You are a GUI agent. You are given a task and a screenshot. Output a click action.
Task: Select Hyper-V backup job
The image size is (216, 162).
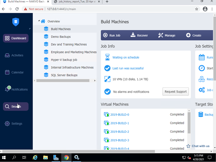[64, 60]
